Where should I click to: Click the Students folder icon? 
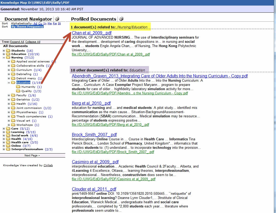pos(8,51)
